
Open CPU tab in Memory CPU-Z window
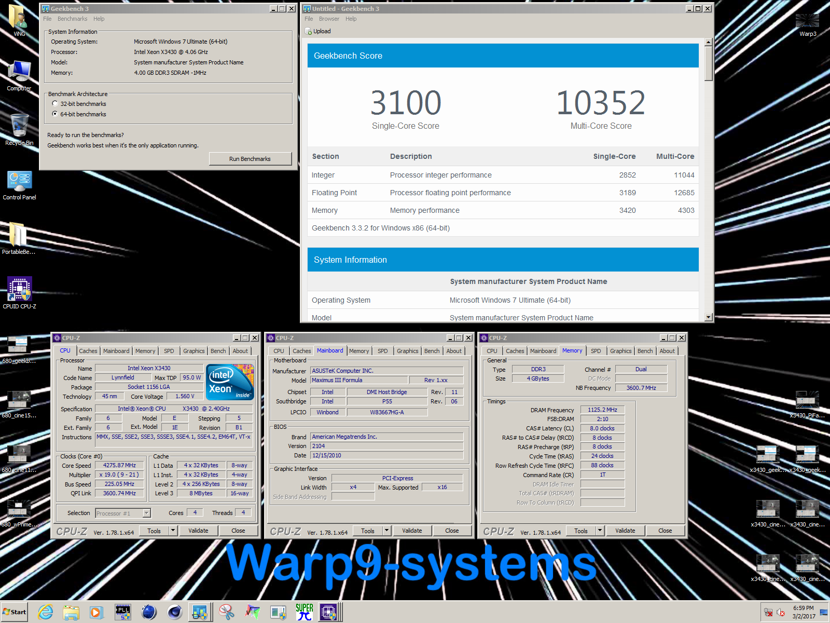(x=492, y=351)
